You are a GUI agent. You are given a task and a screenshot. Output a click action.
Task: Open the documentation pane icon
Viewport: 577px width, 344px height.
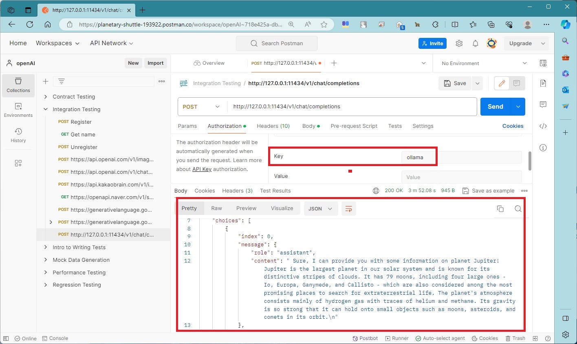(543, 83)
